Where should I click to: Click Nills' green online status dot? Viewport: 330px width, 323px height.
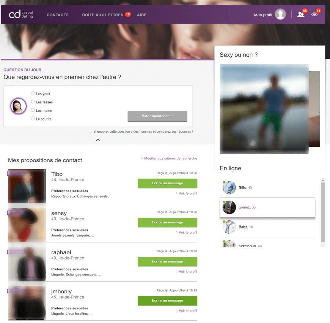pos(225,182)
